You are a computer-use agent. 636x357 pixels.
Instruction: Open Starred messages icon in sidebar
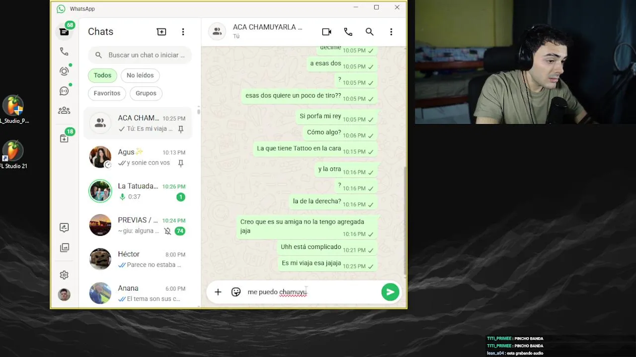tap(64, 228)
